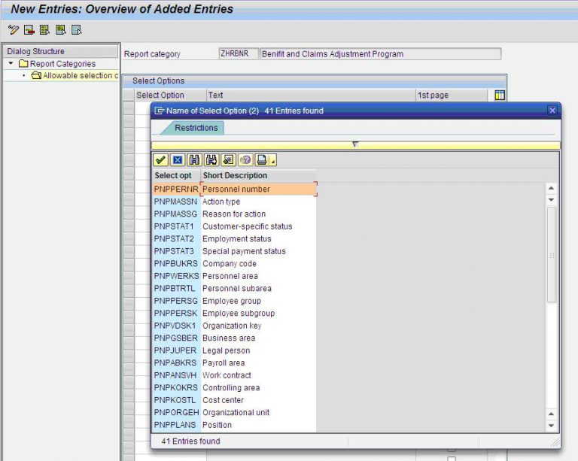This screenshot has height=461, width=578.
Task: Click the 41 Entries found status text
Action: coord(190,441)
